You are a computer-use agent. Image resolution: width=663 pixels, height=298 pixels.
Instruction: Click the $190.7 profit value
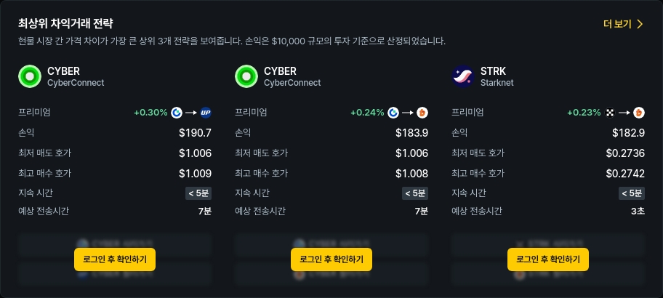click(x=195, y=133)
